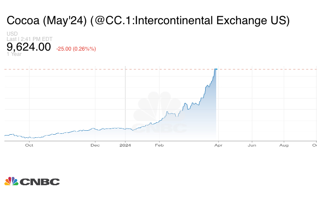Image resolution: width=317 pixels, height=198 pixels.
Task: Click the Aug label on the time axis
Action: 284,145
